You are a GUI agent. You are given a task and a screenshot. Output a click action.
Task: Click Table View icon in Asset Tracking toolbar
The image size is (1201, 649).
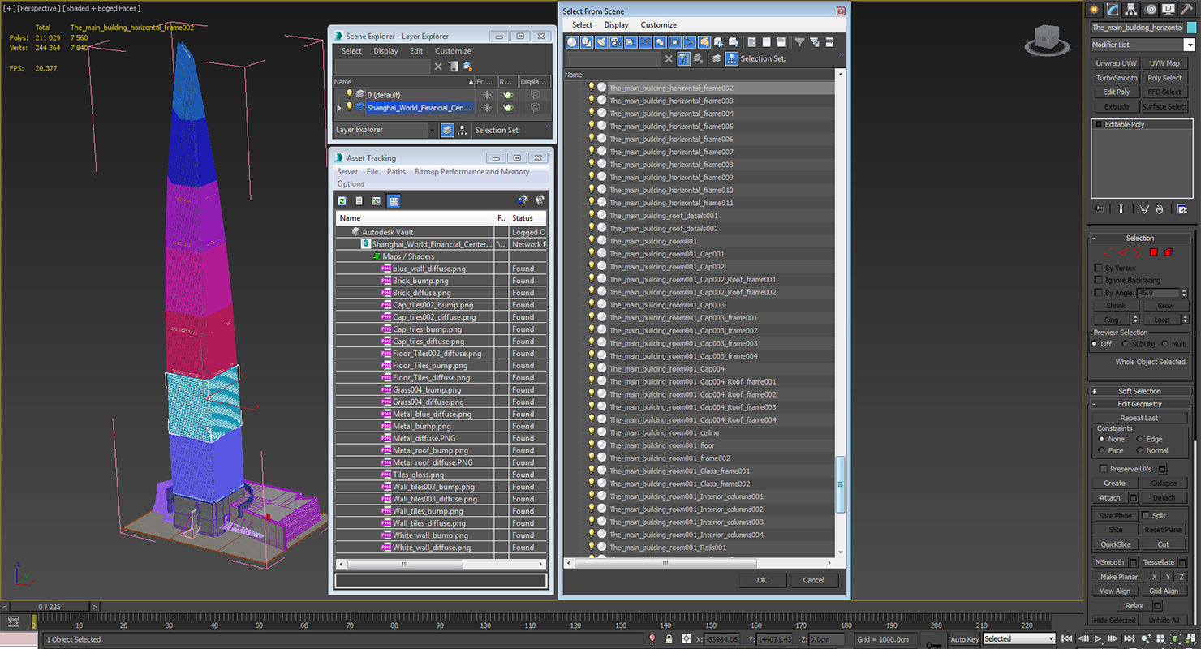394,201
